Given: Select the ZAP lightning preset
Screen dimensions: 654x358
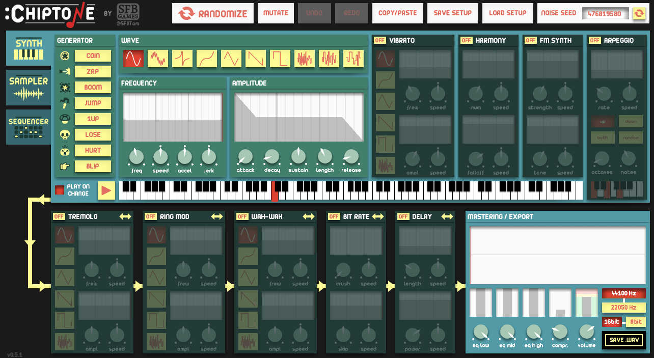Looking at the screenshot, I should point(93,71).
